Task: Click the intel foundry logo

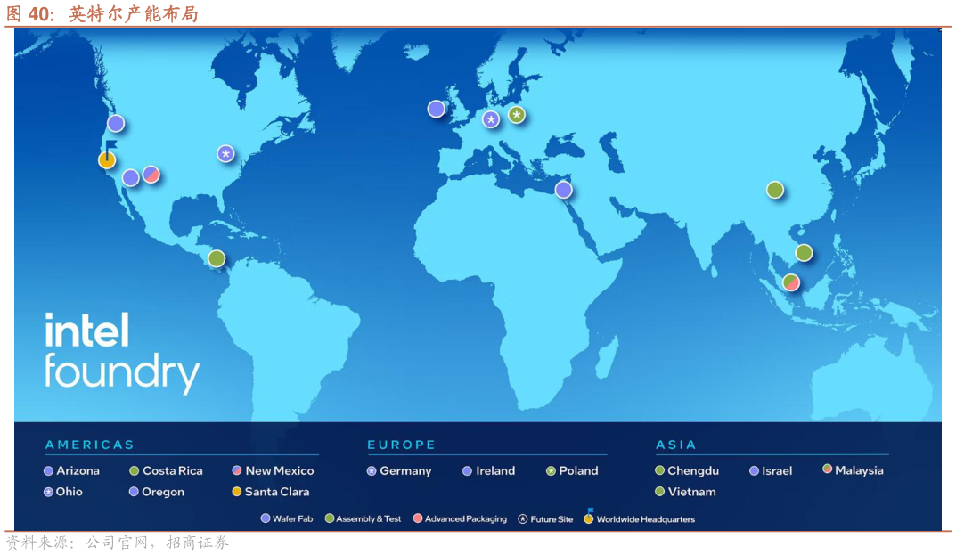Action: coord(122,353)
